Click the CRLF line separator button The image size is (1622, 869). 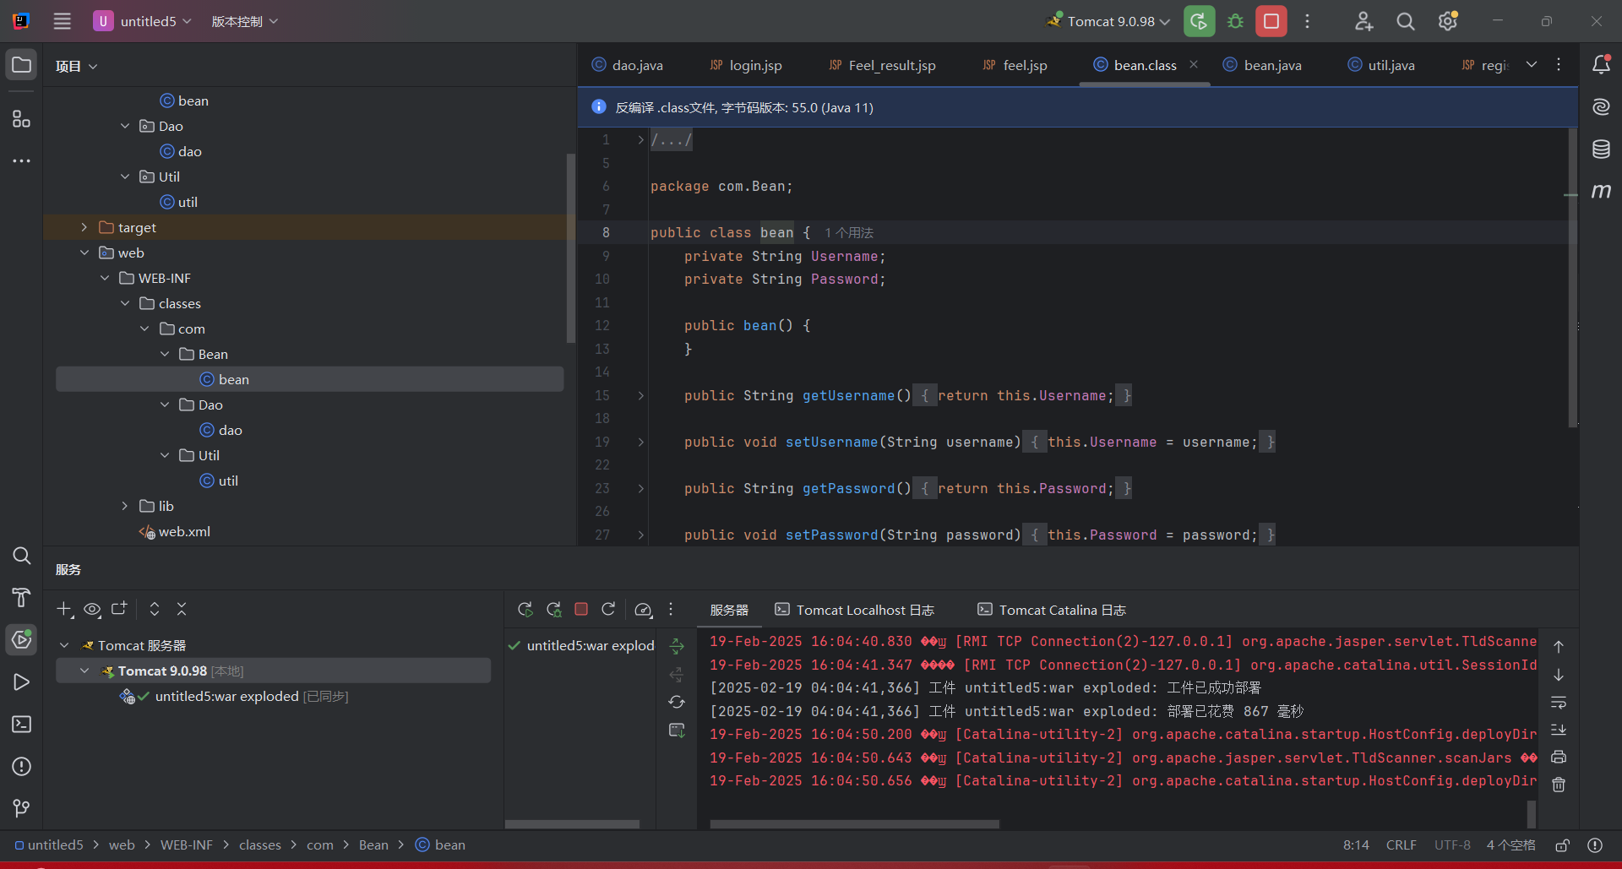1401,845
